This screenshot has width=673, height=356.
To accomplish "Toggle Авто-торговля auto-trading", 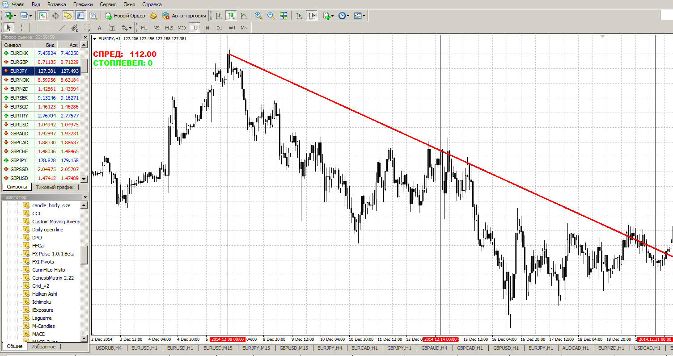I will [184, 16].
